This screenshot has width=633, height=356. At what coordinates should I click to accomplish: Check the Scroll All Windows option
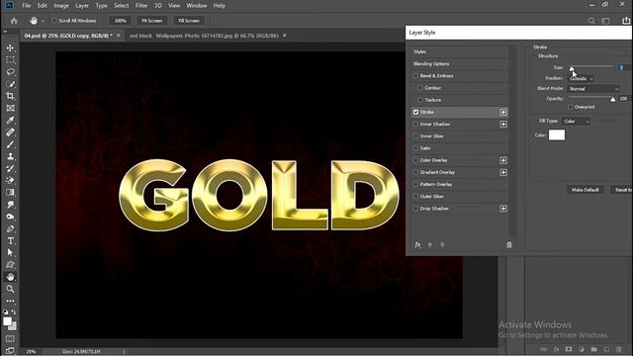coord(54,21)
